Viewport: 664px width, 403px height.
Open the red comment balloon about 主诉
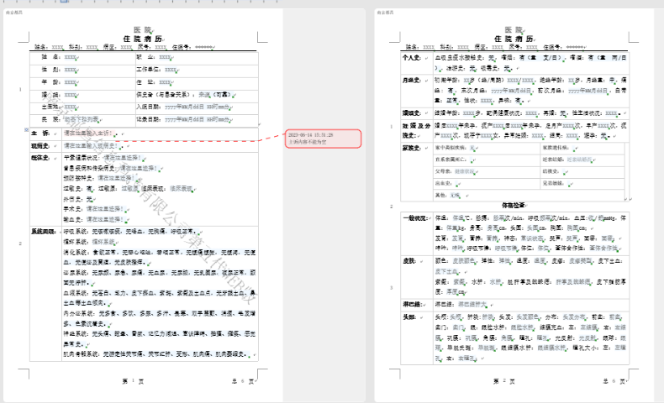(x=324, y=139)
